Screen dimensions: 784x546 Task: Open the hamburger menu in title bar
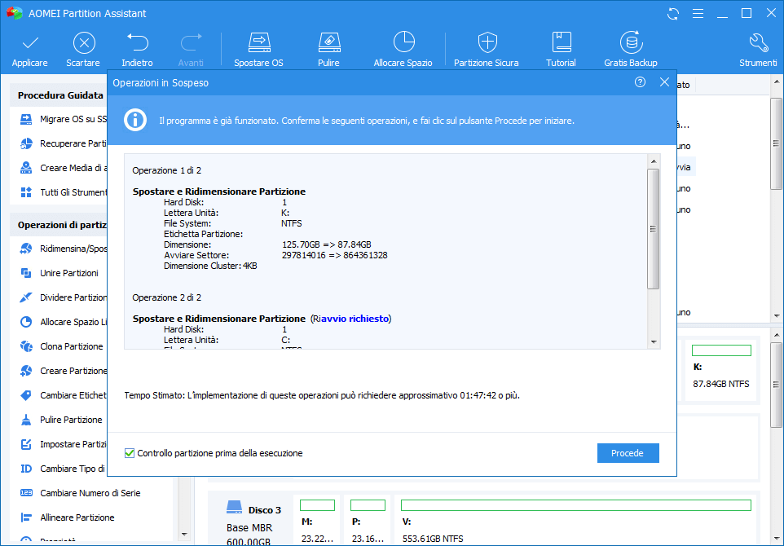(x=698, y=14)
